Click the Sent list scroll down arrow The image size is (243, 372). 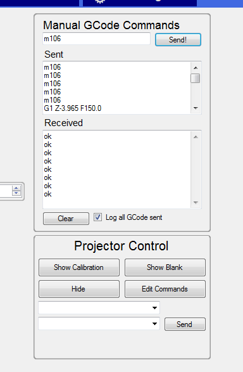click(196, 108)
